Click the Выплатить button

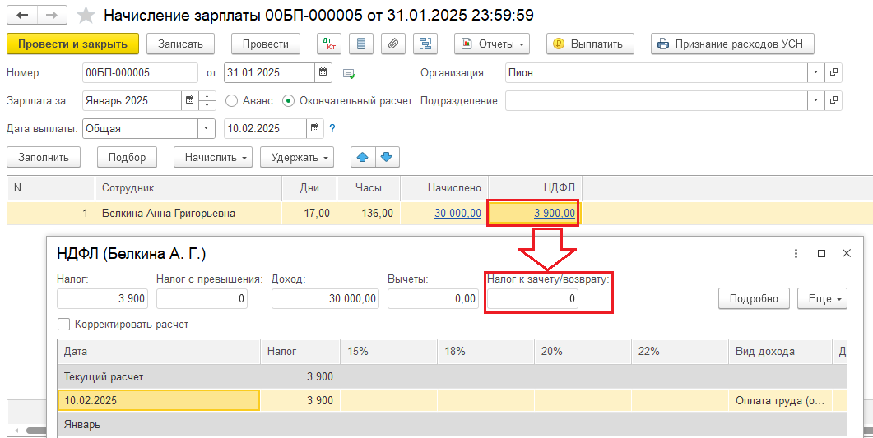(x=590, y=44)
